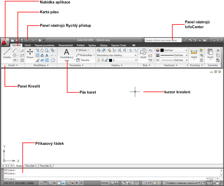Toggle Object Snap in status bar
The image size is (224, 186).
coord(59,183)
